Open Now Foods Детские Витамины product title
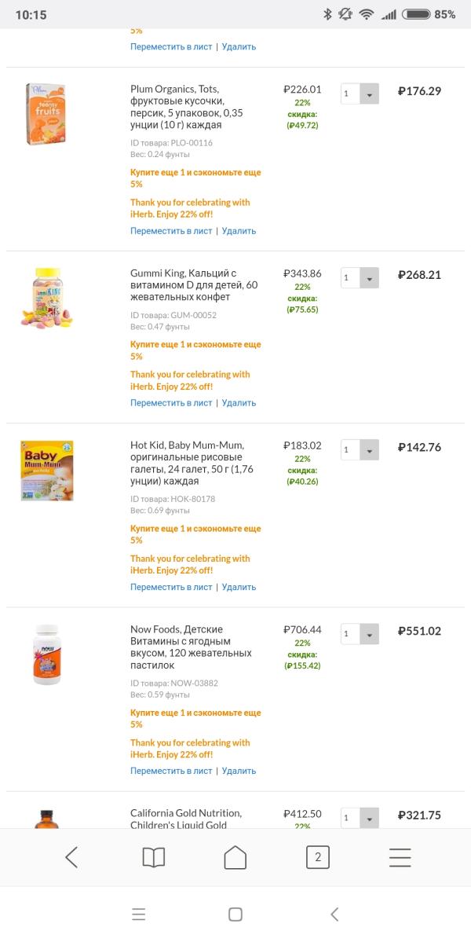The image size is (471, 942). point(191,647)
